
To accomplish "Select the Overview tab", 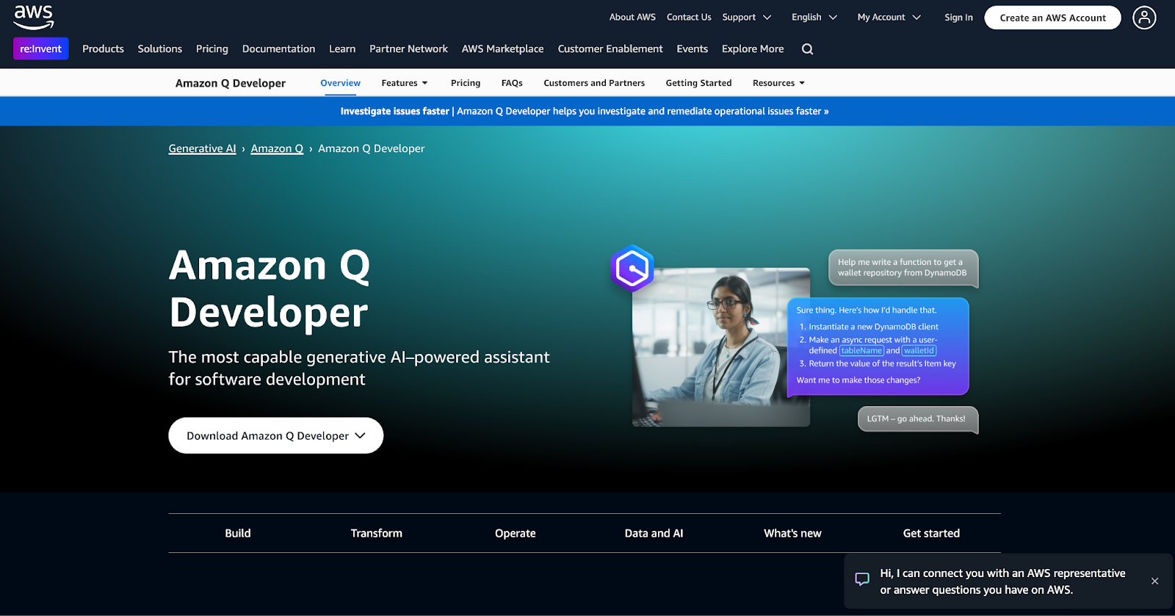I will click(341, 83).
